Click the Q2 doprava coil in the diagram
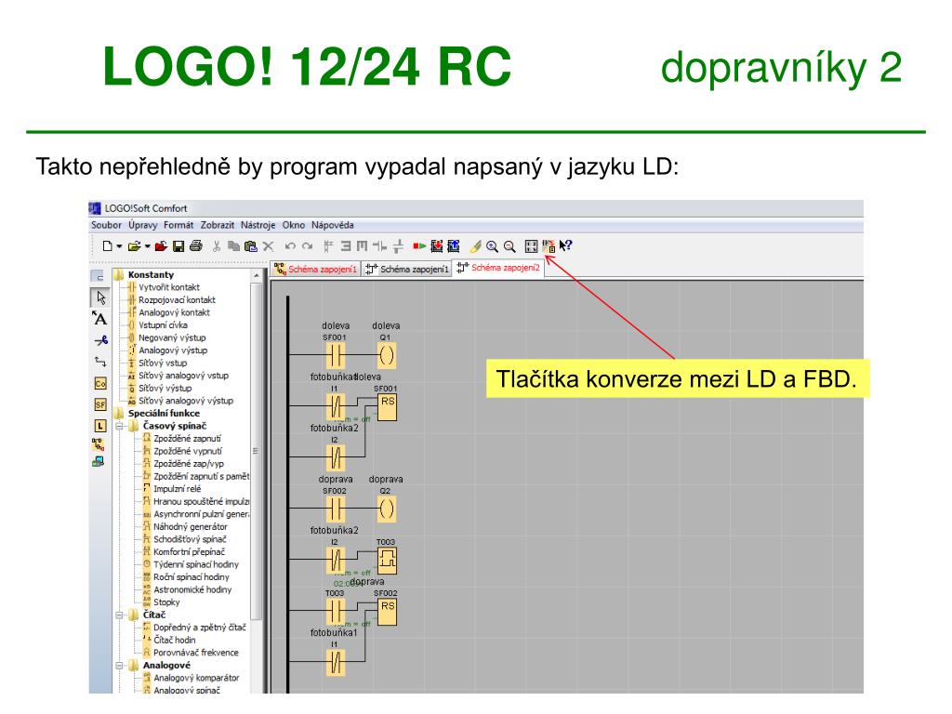 (387, 509)
